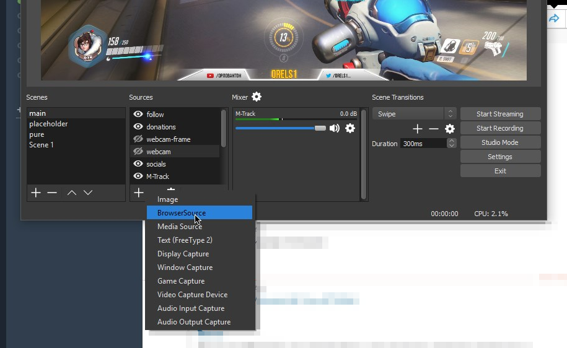Select the main scene
The height and width of the screenshot is (348, 567).
(x=76, y=113)
